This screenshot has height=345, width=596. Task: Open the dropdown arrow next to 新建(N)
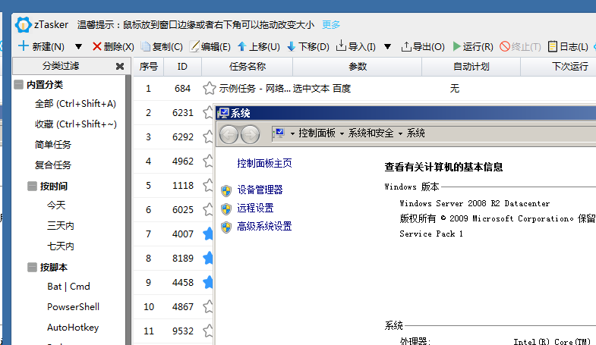(78, 47)
